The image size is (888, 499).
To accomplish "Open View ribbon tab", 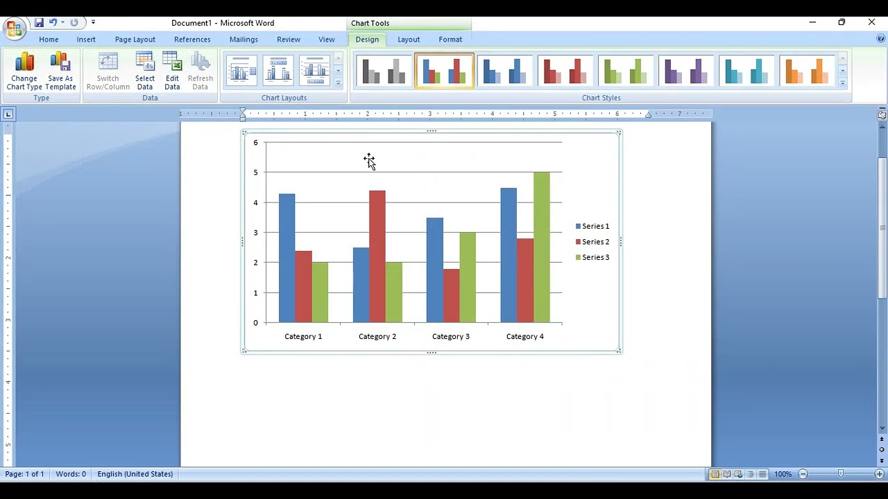I will 327,40.
